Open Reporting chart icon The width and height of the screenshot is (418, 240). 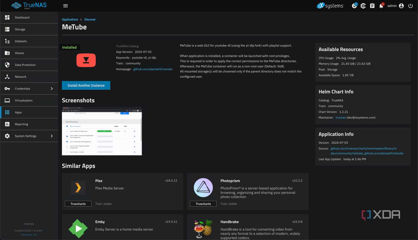click(7, 124)
